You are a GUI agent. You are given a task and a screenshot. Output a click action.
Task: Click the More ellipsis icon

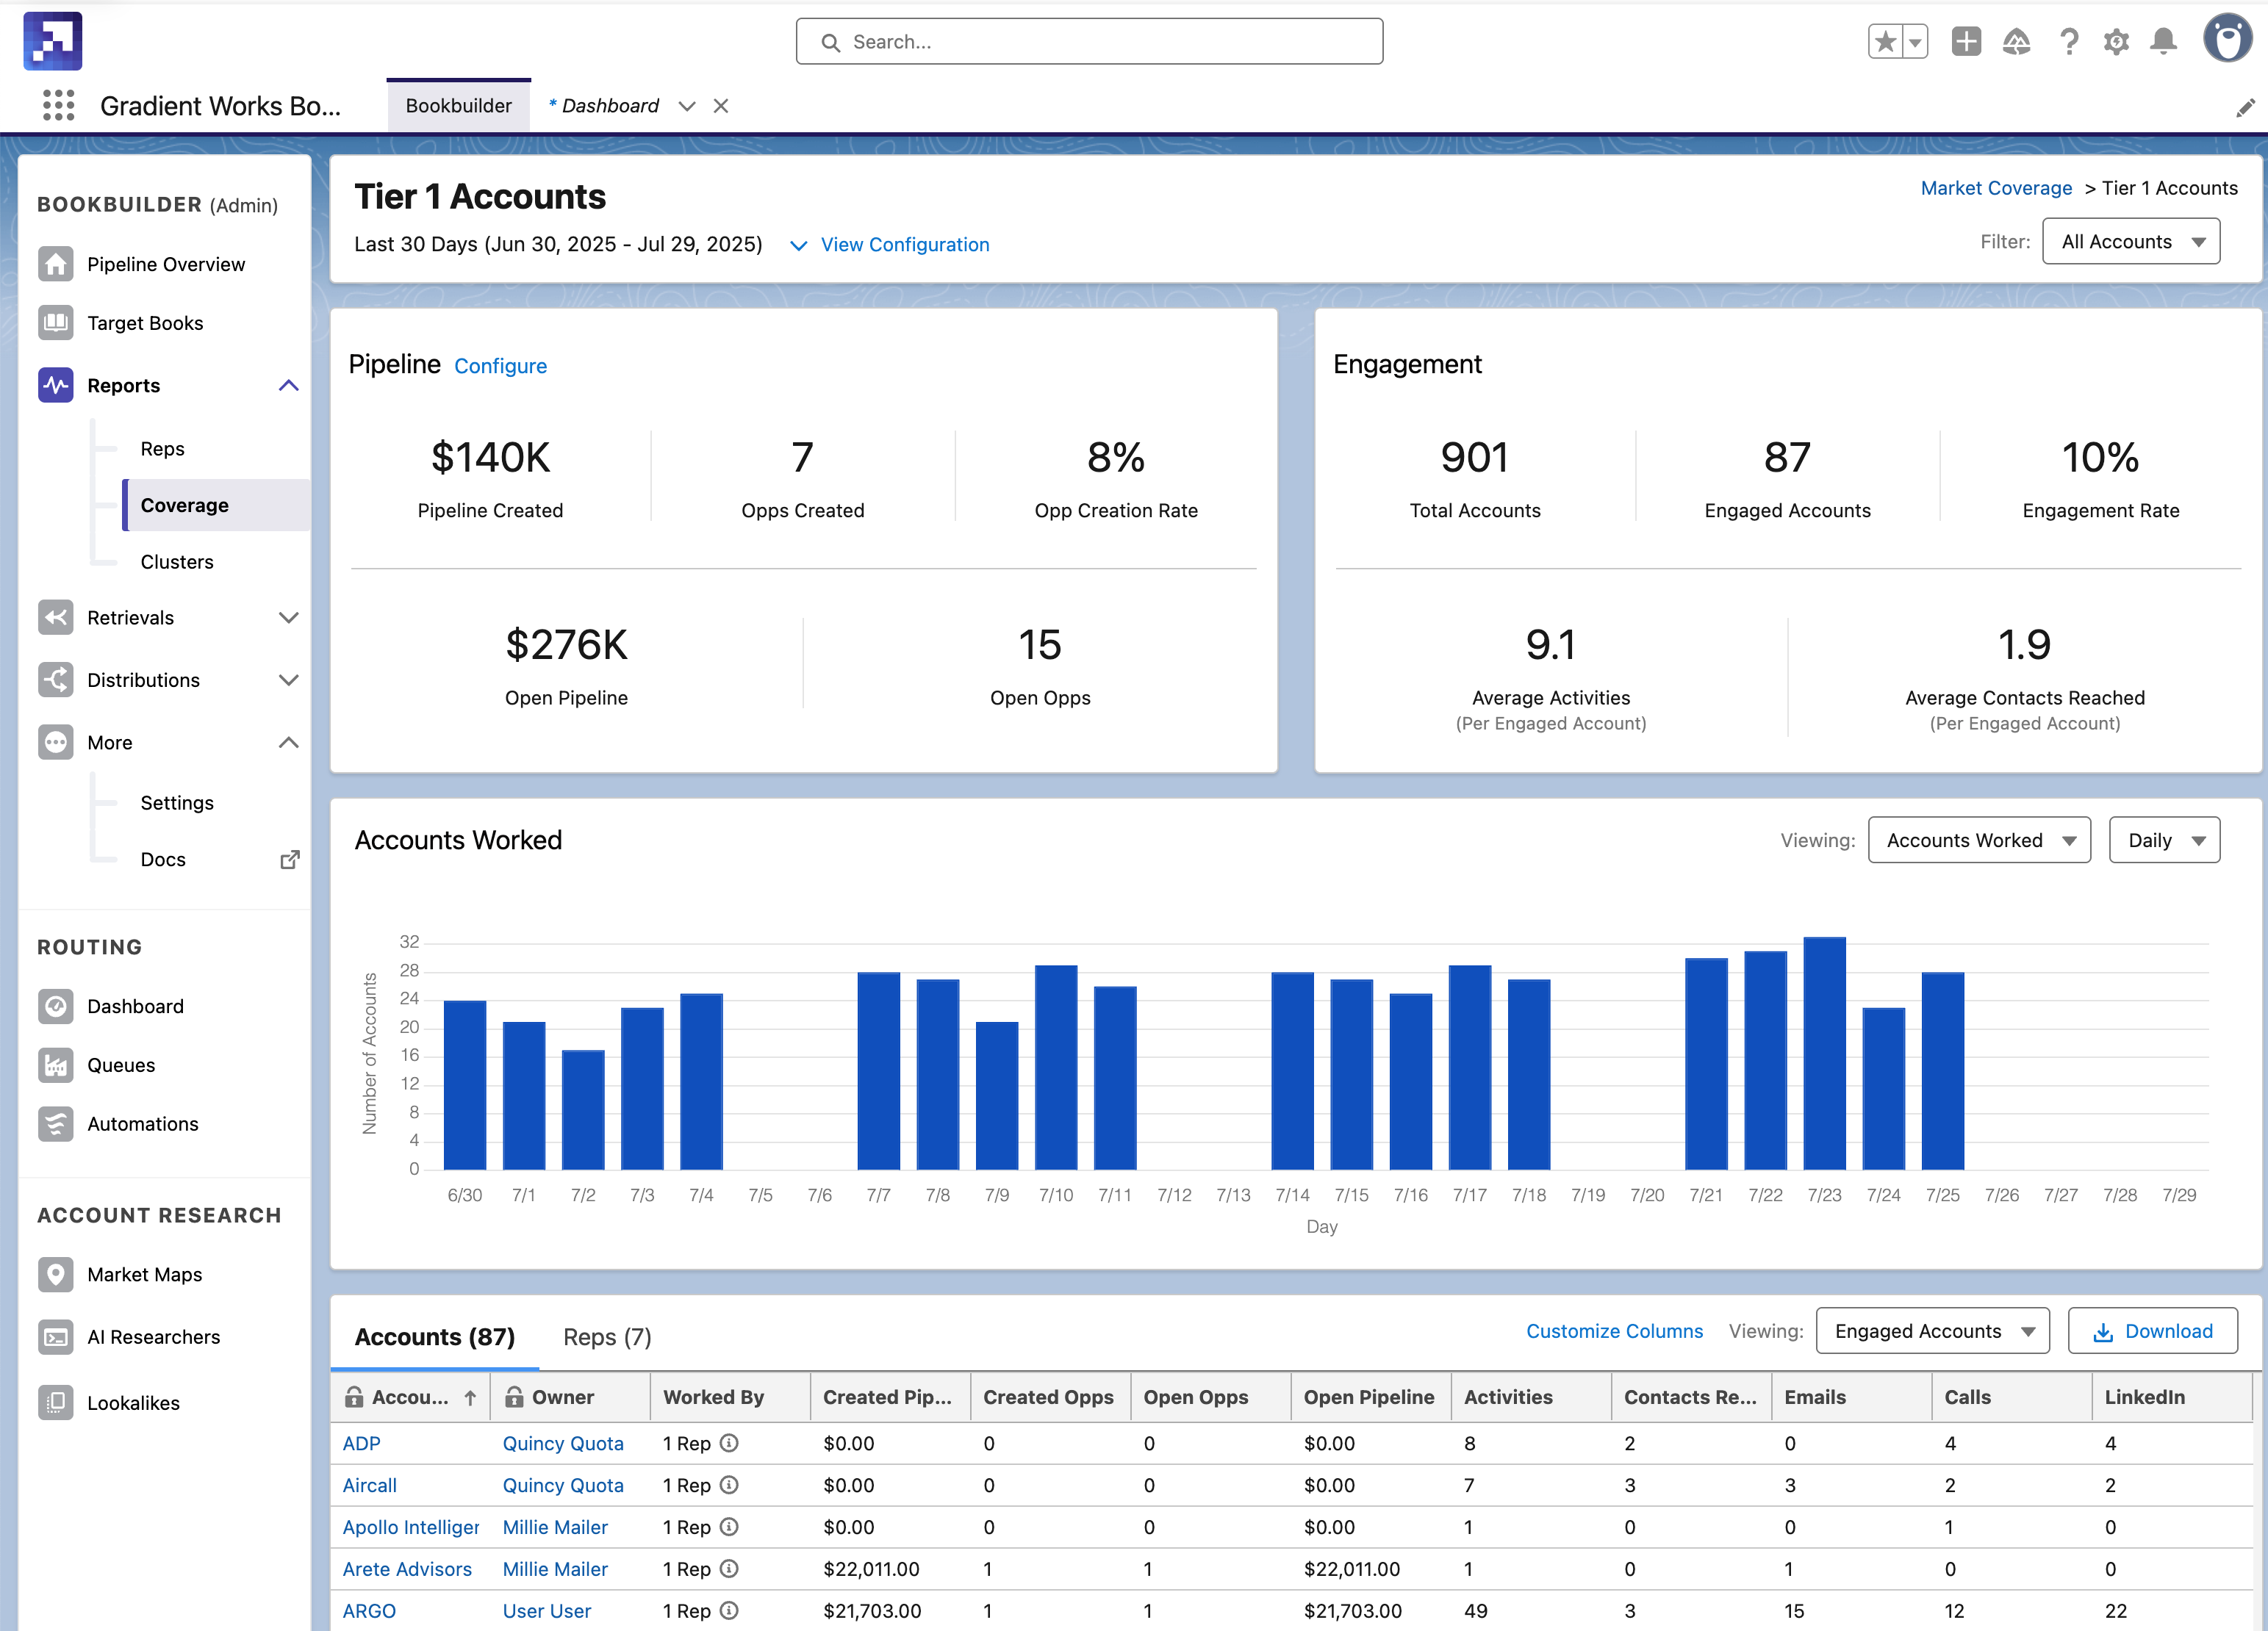click(56, 743)
